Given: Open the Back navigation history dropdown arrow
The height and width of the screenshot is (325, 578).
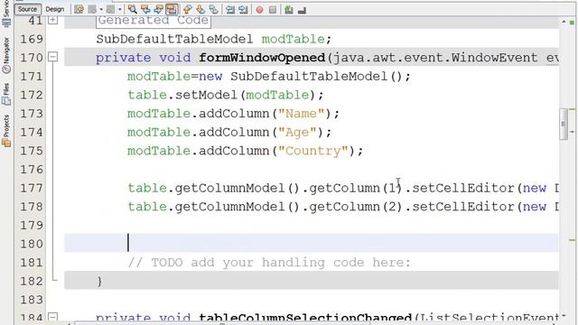Looking at the screenshot, I should 101,10.
